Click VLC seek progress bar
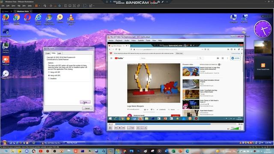 click(x=176, y=124)
